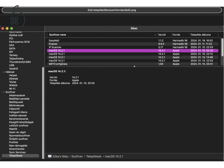This screenshot has height=168, width=224.
Task: Open Párhuzamos SCSI entry
Action: (20, 42)
